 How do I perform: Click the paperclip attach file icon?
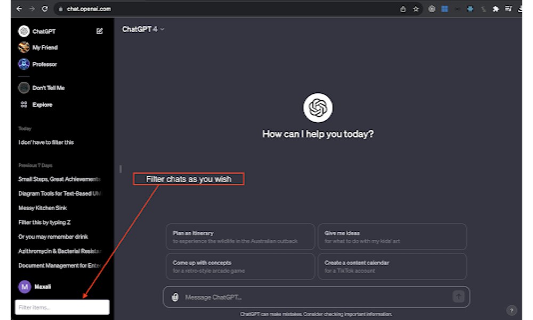pyautogui.click(x=175, y=297)
